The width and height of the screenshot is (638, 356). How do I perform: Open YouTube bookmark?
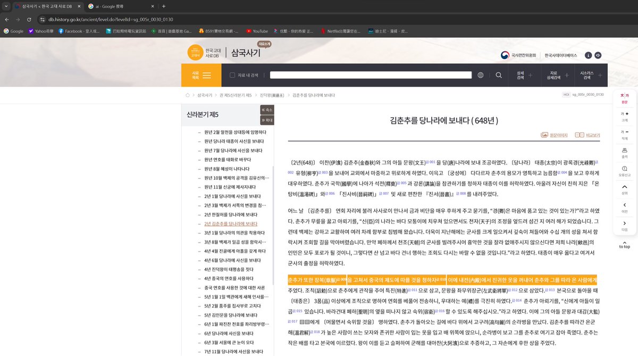pos(257,31)
